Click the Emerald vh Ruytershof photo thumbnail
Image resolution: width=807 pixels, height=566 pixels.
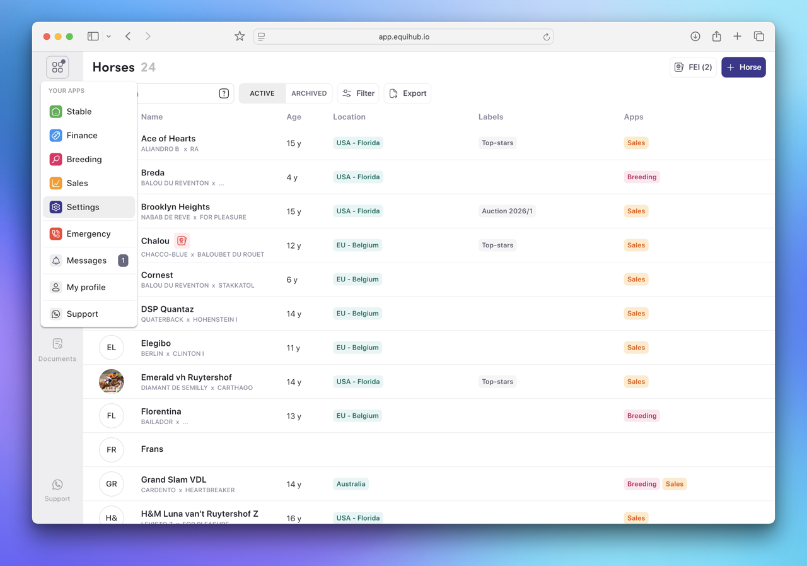click(x=112, y=382)
